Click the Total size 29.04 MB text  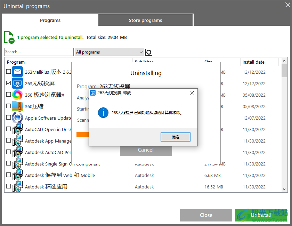pos(106,38)
